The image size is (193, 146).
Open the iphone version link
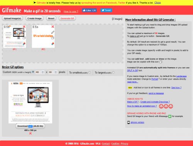tap(137, 122)
